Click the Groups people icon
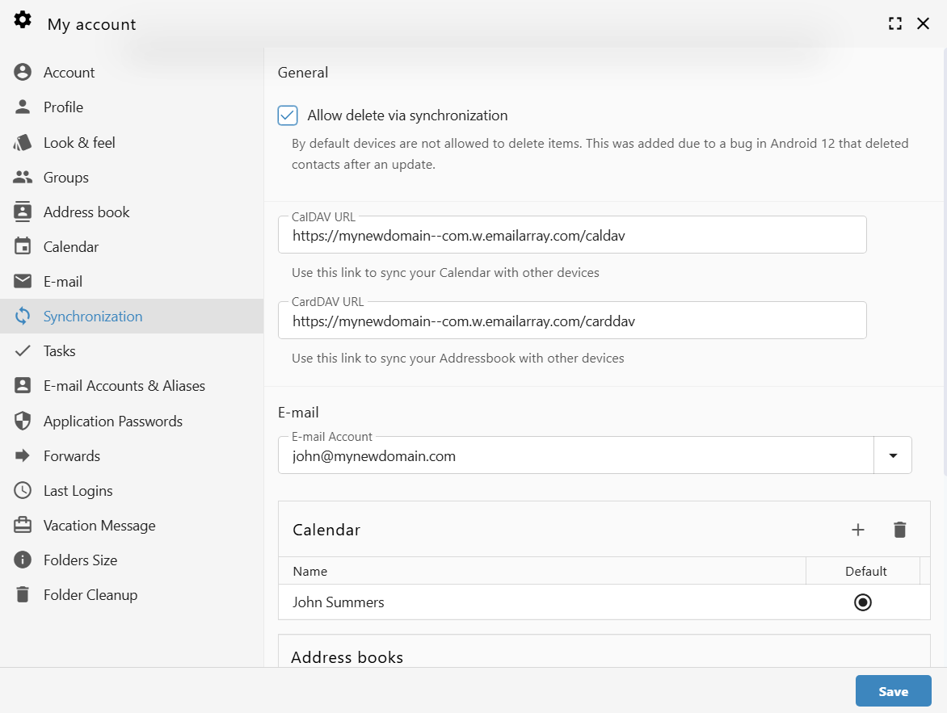947x713 pixels. point(23,177)
